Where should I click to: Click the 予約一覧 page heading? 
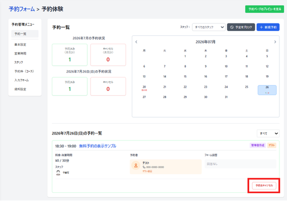click(61, 27)
